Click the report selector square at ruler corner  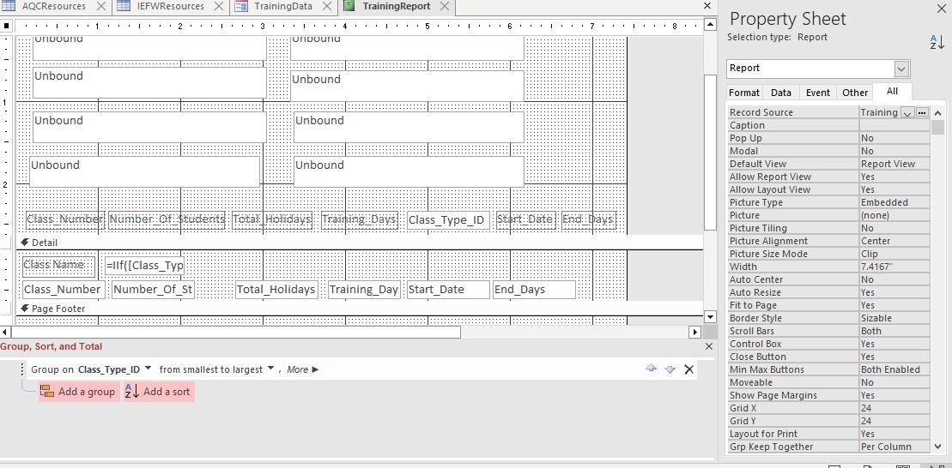click(7, 26)
